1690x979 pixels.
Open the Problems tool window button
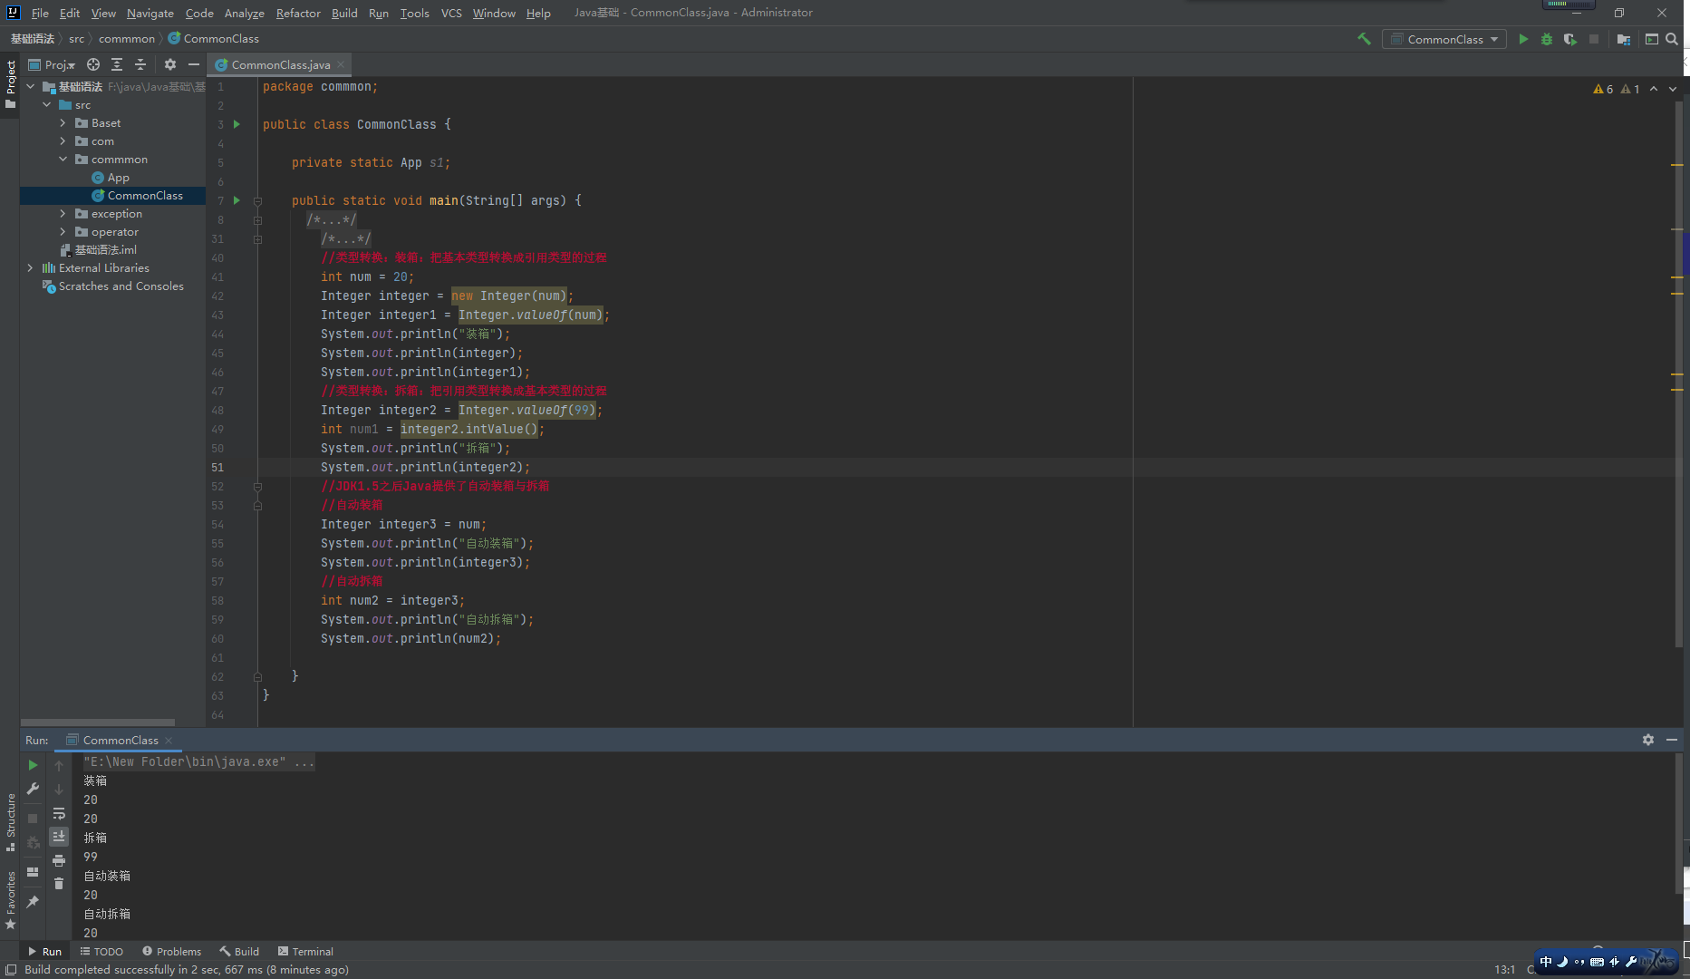(x=171, y=952)
